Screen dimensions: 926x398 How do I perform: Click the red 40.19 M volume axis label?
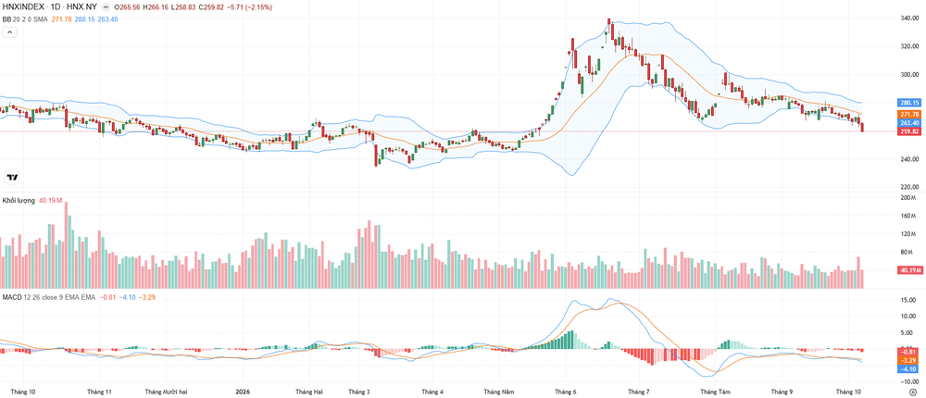[x=909, y=270]
